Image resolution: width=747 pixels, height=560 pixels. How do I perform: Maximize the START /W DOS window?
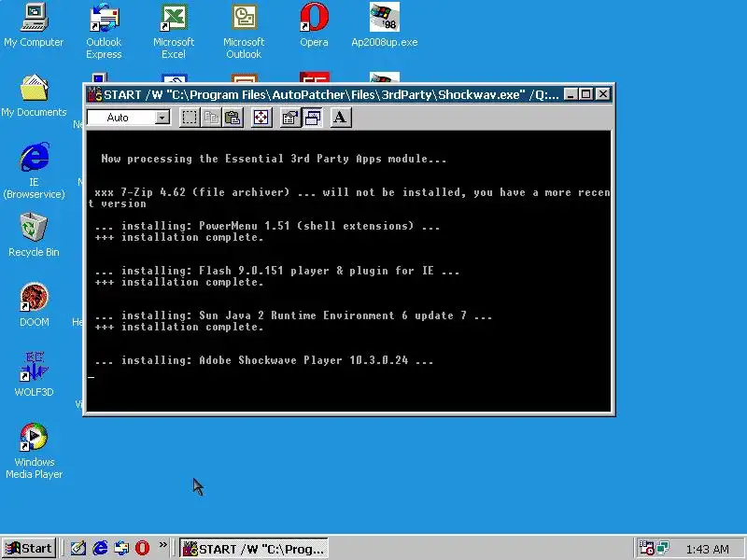pyautogui.click(x=585, y=94)
